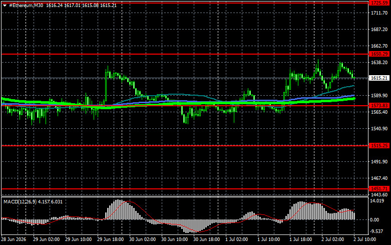Click the 1 Jul 18:00 time label
Image resolution: width=391 pixels, height=245 pixels.
point(301,239)
